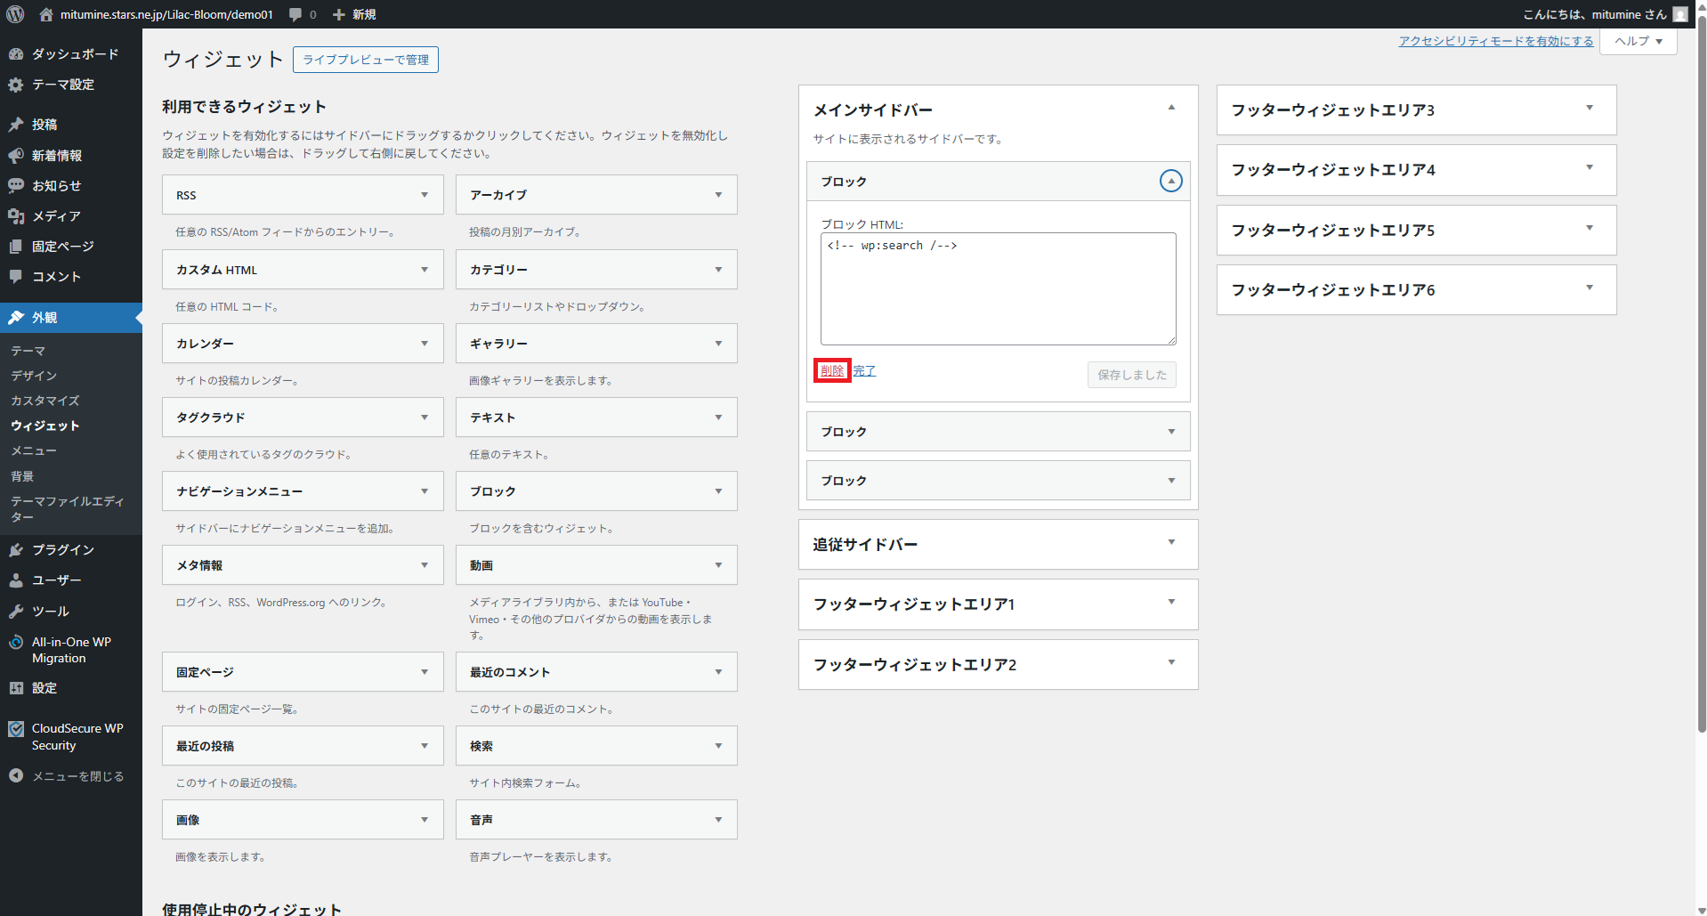1707x916 pixels.
Task: Go to the メニュー submenu item
Action: 34,451
